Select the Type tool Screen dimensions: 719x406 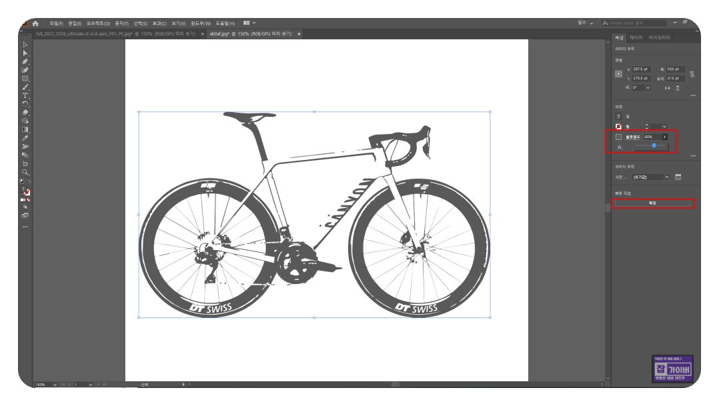(25, 96)
